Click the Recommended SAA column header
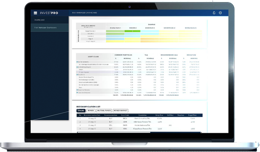The image size is (260, 152). pos(169,55)
